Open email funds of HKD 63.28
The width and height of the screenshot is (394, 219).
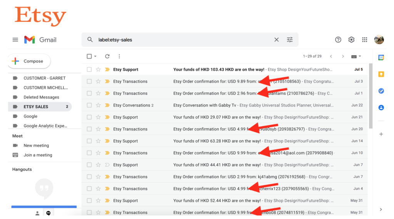point(225,141)
